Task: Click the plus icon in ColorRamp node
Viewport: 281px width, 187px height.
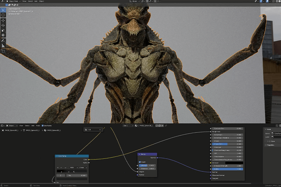Action: (x=58, y=168)
